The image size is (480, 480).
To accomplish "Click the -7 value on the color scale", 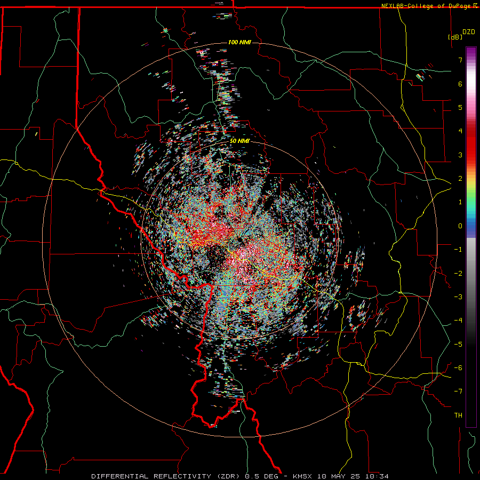I will (x=458, y=391).
